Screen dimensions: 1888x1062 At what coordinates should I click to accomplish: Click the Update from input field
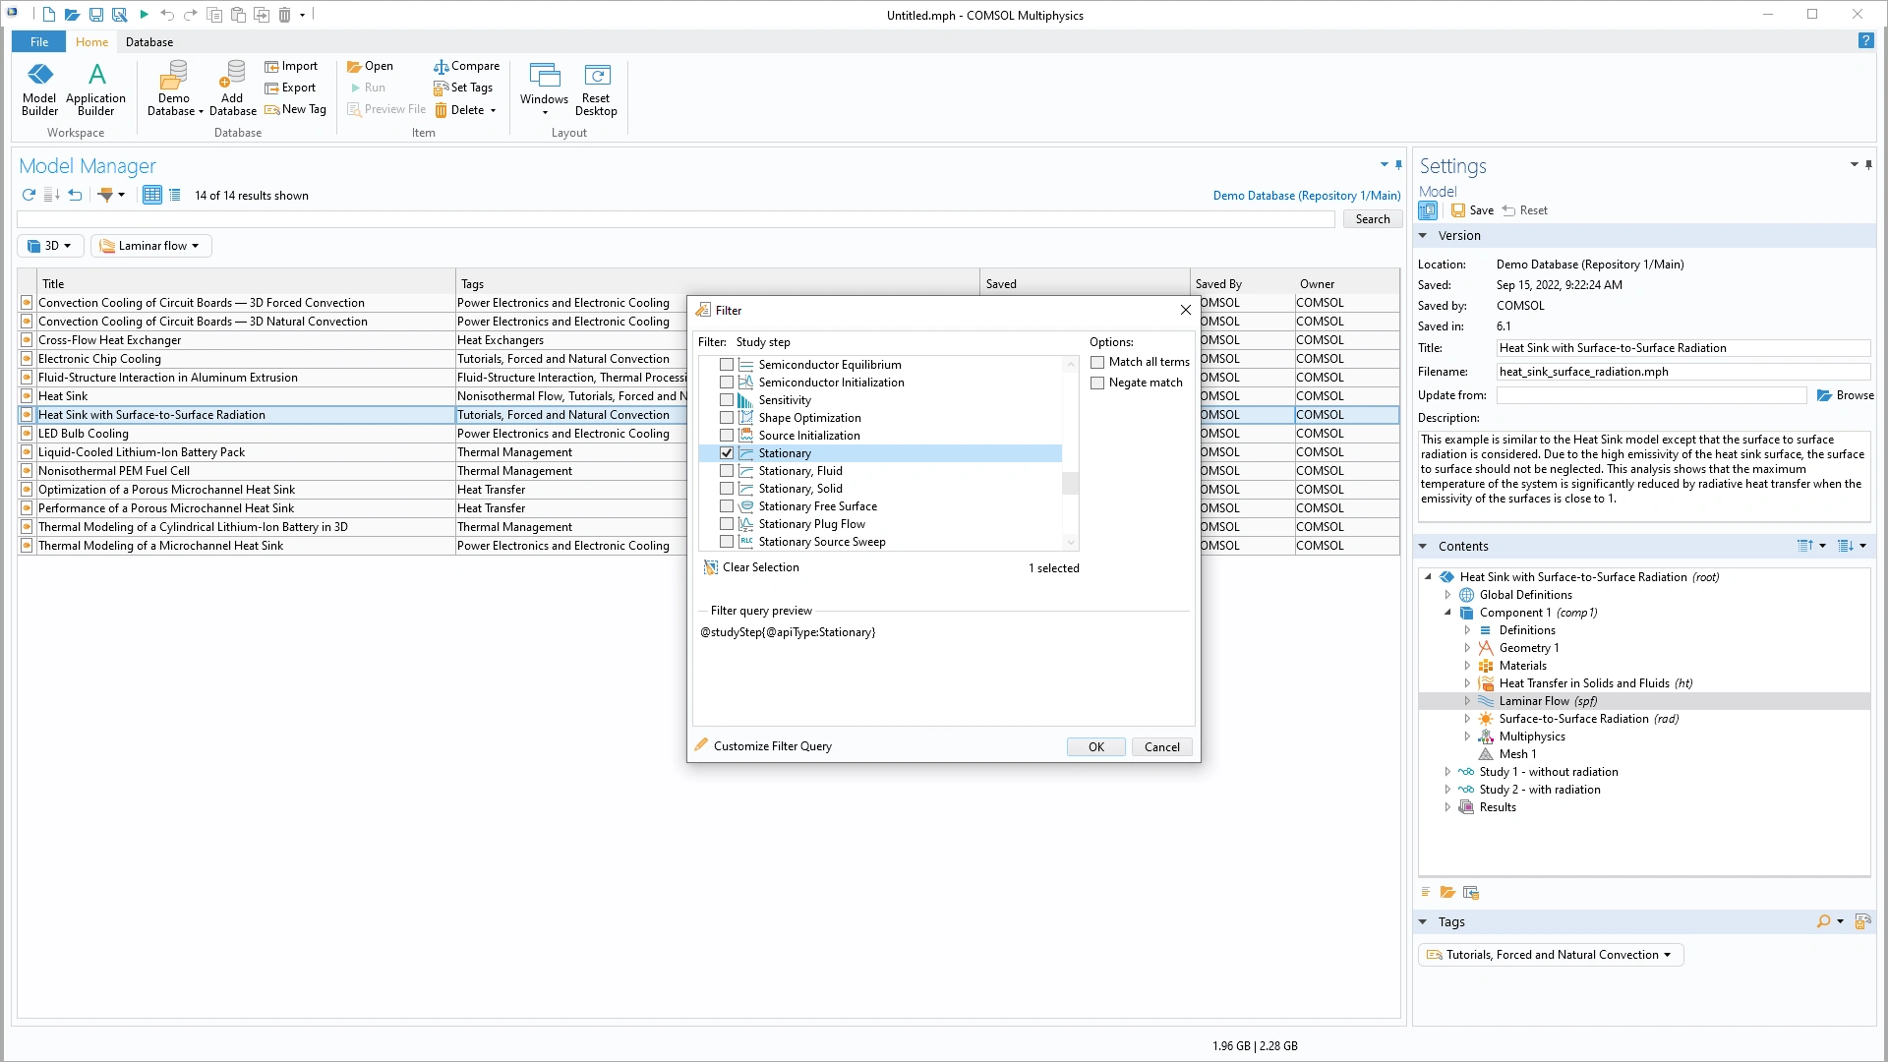click(x=1650, y=395)
